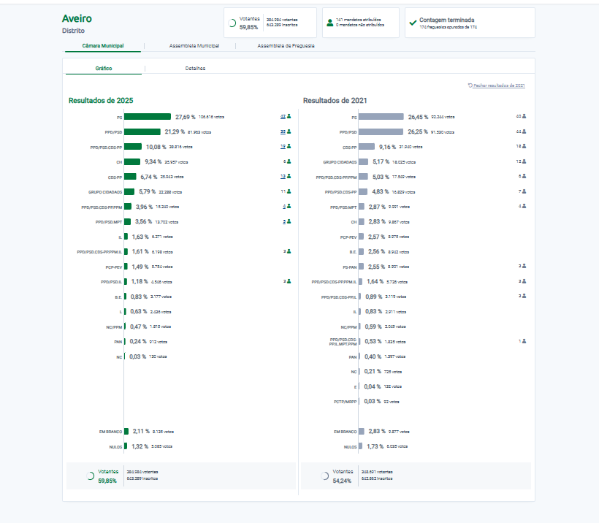The height and width of the screenshot is (523, 599).
Task: Switch to the Detalhes view tab
Action: (x=195, y=69)
